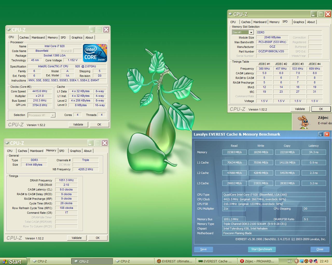Click the L3 Cache Write 21931 MB/s value
The width and height of the screenshot is (332, 265).
click(x=261, y=183)
